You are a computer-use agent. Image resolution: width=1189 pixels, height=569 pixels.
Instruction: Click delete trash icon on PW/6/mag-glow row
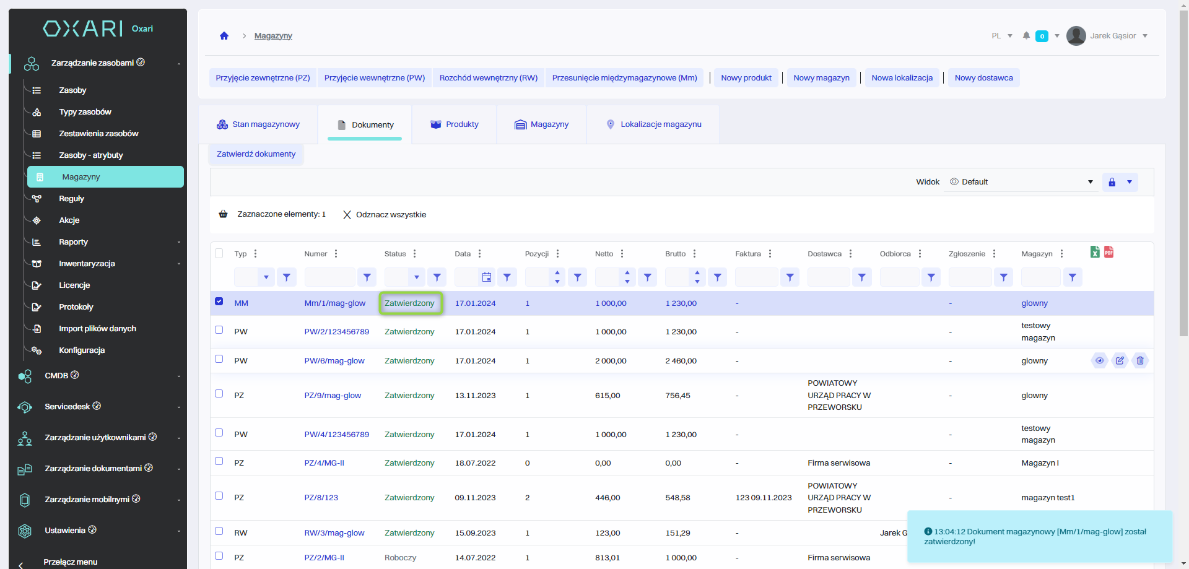(1140, 360)
